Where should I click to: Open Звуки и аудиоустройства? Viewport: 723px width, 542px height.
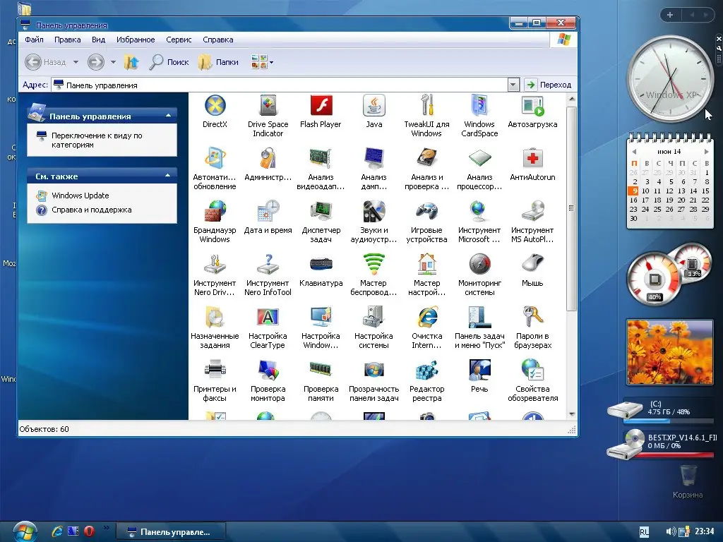374,222
